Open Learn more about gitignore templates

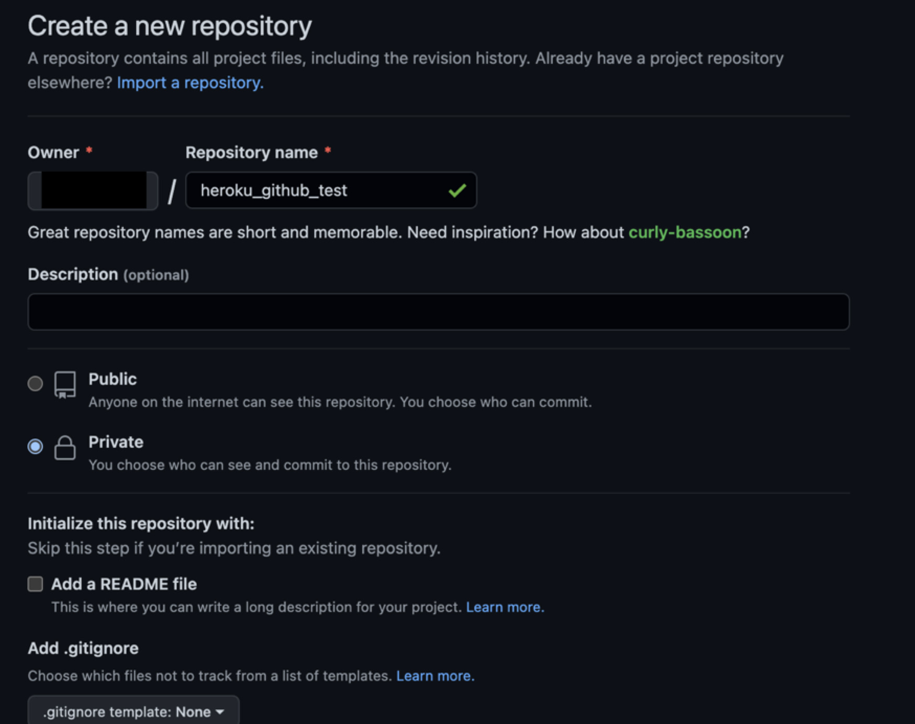click(434, 675)
